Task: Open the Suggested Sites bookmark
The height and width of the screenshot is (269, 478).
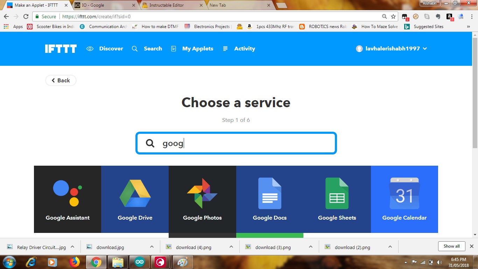Action: [424, 27]
